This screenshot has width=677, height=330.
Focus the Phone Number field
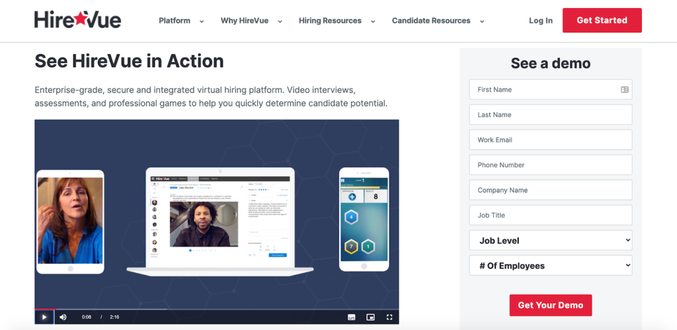click(551, 165)
